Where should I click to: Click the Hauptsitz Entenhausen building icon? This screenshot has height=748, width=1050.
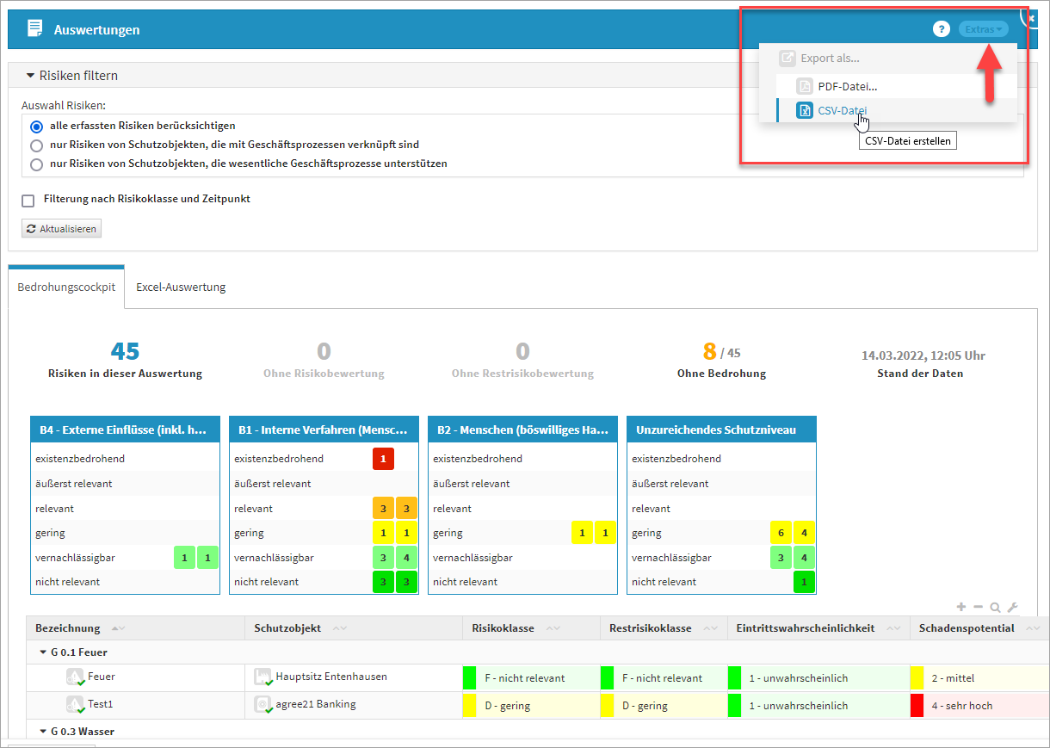[x=263, y=677]
